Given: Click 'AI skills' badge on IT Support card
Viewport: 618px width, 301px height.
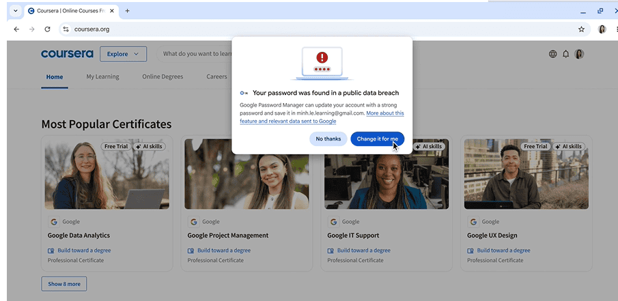Looking at the screenshot, I should pyautogui.click(x=429, y=146).
